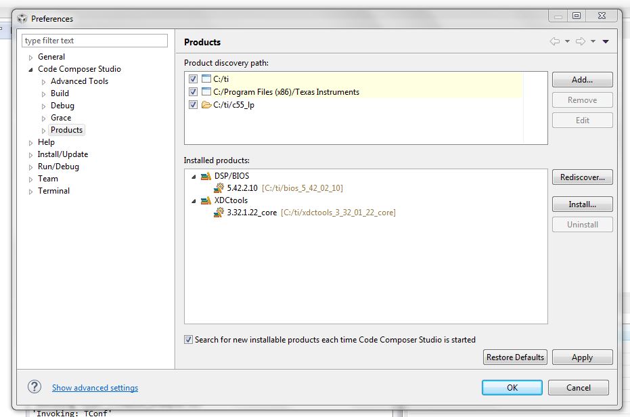Click the filter text input field

click(95, 41)
